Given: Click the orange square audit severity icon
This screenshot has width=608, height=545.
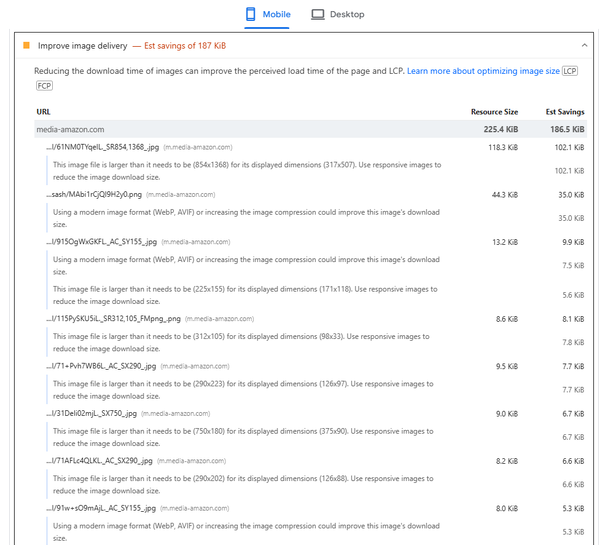Looking at the screenshot, I should coord(26,46).
